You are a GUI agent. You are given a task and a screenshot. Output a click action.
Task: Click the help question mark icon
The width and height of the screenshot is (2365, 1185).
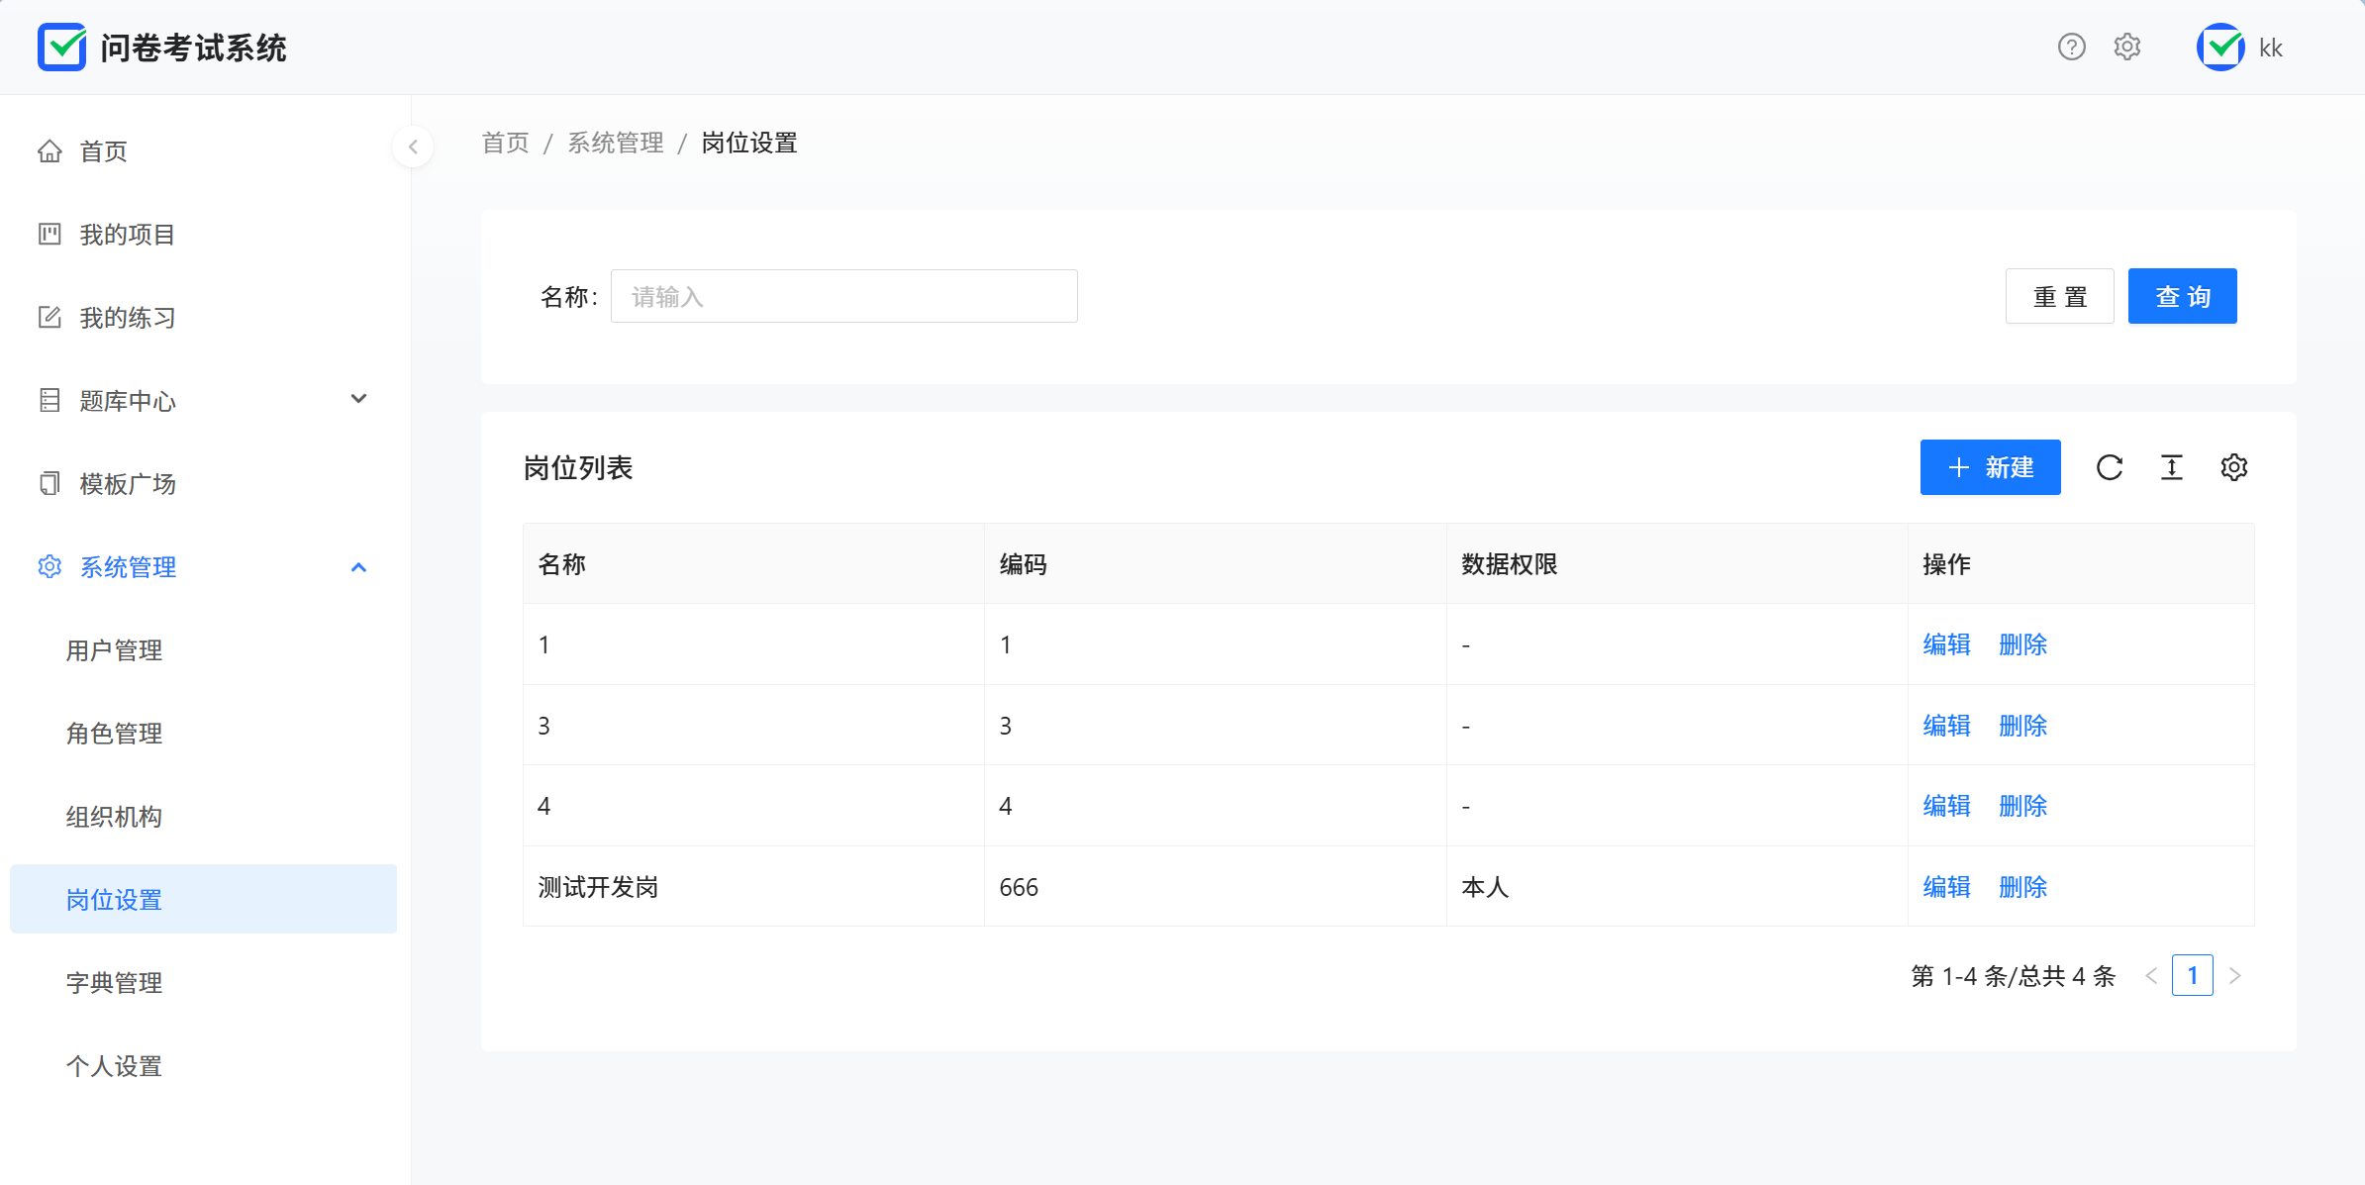[2071, 48]
